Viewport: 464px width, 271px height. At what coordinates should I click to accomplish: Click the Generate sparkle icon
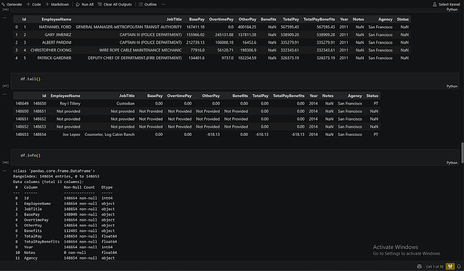coord(3,5)
